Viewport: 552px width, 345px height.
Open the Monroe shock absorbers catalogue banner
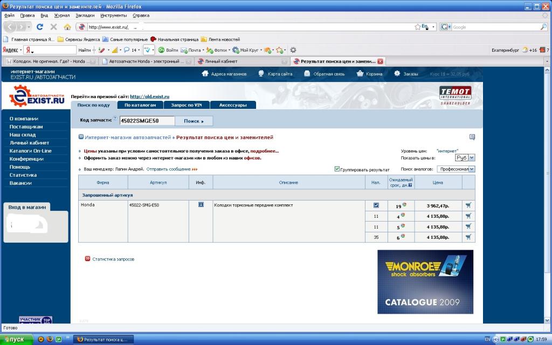tap(425, 281)
